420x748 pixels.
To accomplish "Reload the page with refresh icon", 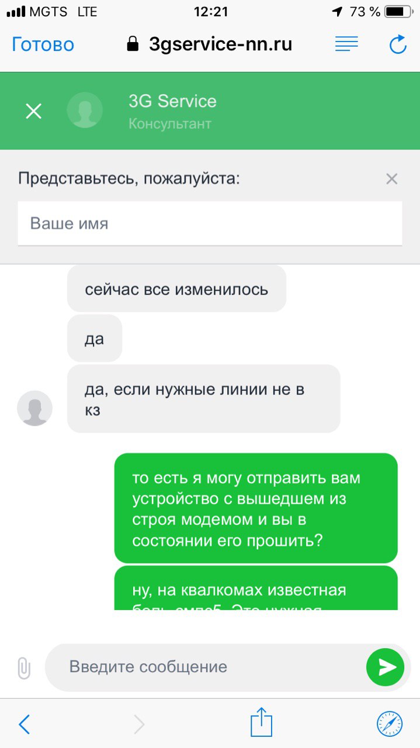I will pyautogui.click(x=398, y=44).
